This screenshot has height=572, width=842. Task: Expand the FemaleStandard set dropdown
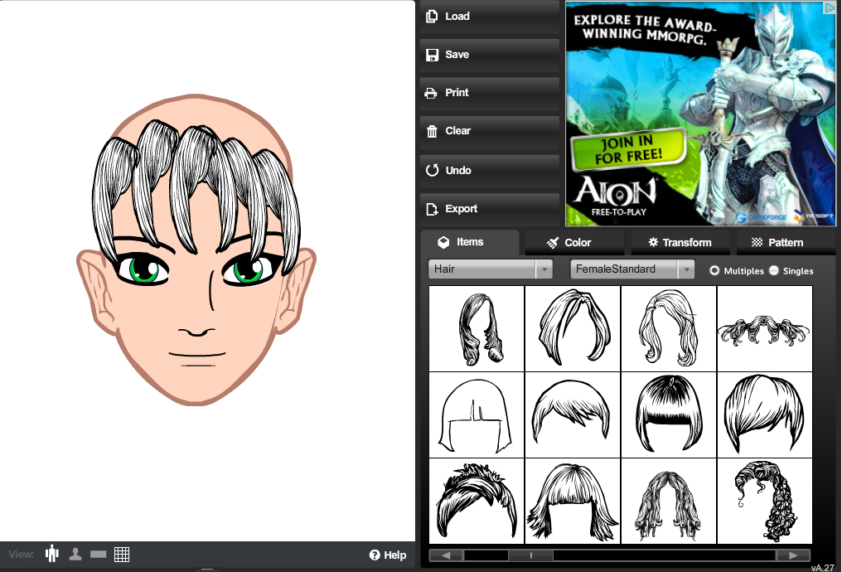pos(632,269)
